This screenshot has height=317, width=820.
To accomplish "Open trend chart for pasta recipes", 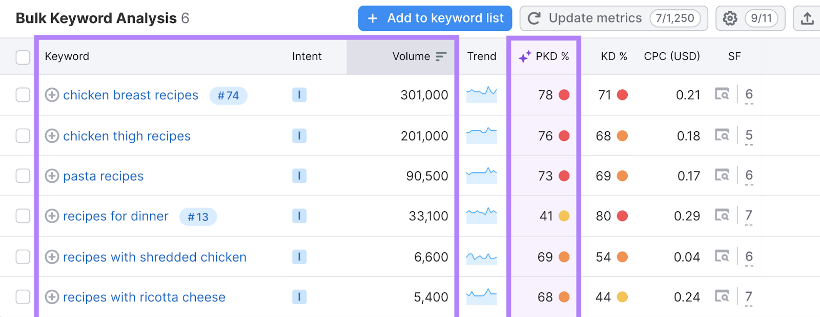I will (x=482, y=176).
